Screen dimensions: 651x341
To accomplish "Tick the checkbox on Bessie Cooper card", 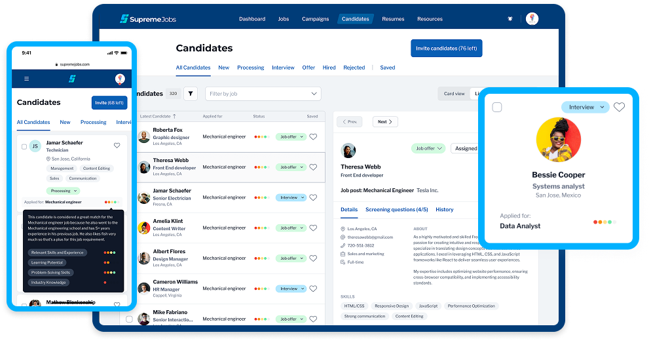I will coord(497,107).
